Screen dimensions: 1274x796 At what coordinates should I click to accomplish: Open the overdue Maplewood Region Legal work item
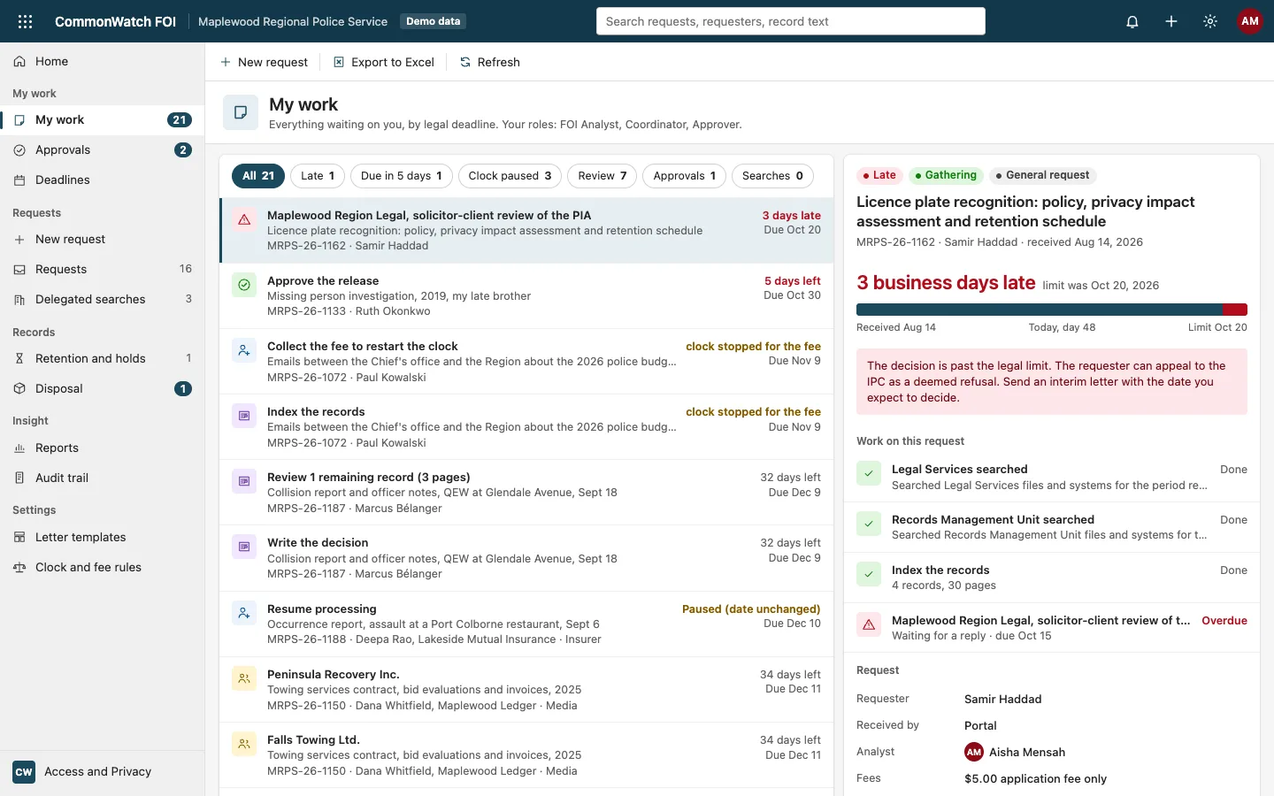coord(1052,628)
